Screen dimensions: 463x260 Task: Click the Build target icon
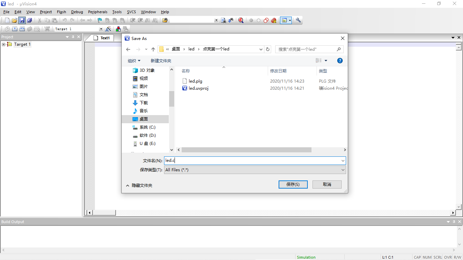pyautogui.click(x=15, y=29)
